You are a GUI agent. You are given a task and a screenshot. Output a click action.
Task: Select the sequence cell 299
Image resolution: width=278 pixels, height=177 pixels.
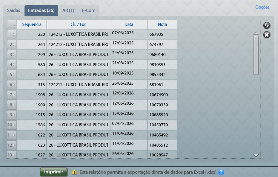[32, 55]
